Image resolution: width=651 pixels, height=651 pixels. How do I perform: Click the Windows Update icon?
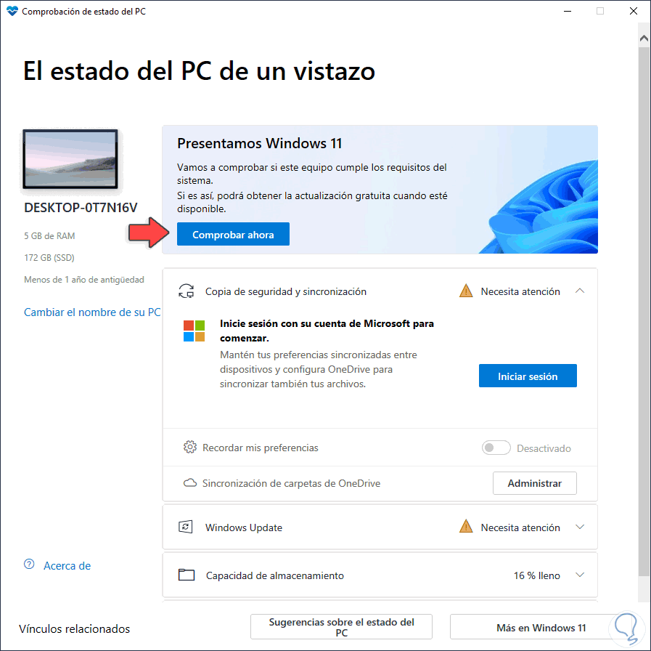[x=186, y=527]
